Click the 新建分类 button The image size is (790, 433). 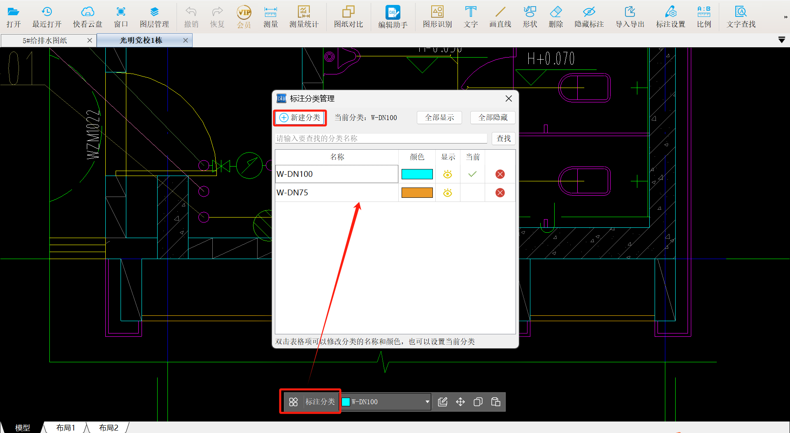pos(300,118)
